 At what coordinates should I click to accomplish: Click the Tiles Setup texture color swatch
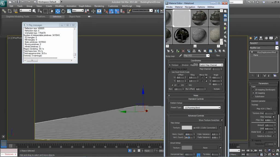pos(187,128)
